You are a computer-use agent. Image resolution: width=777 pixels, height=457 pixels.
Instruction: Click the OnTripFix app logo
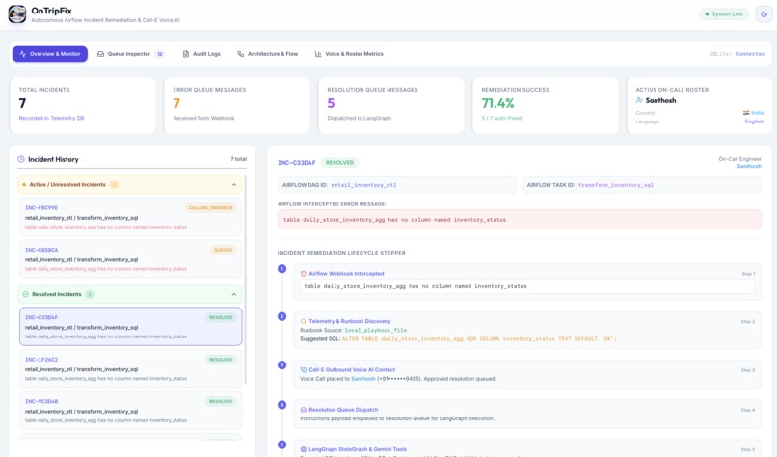16,13
